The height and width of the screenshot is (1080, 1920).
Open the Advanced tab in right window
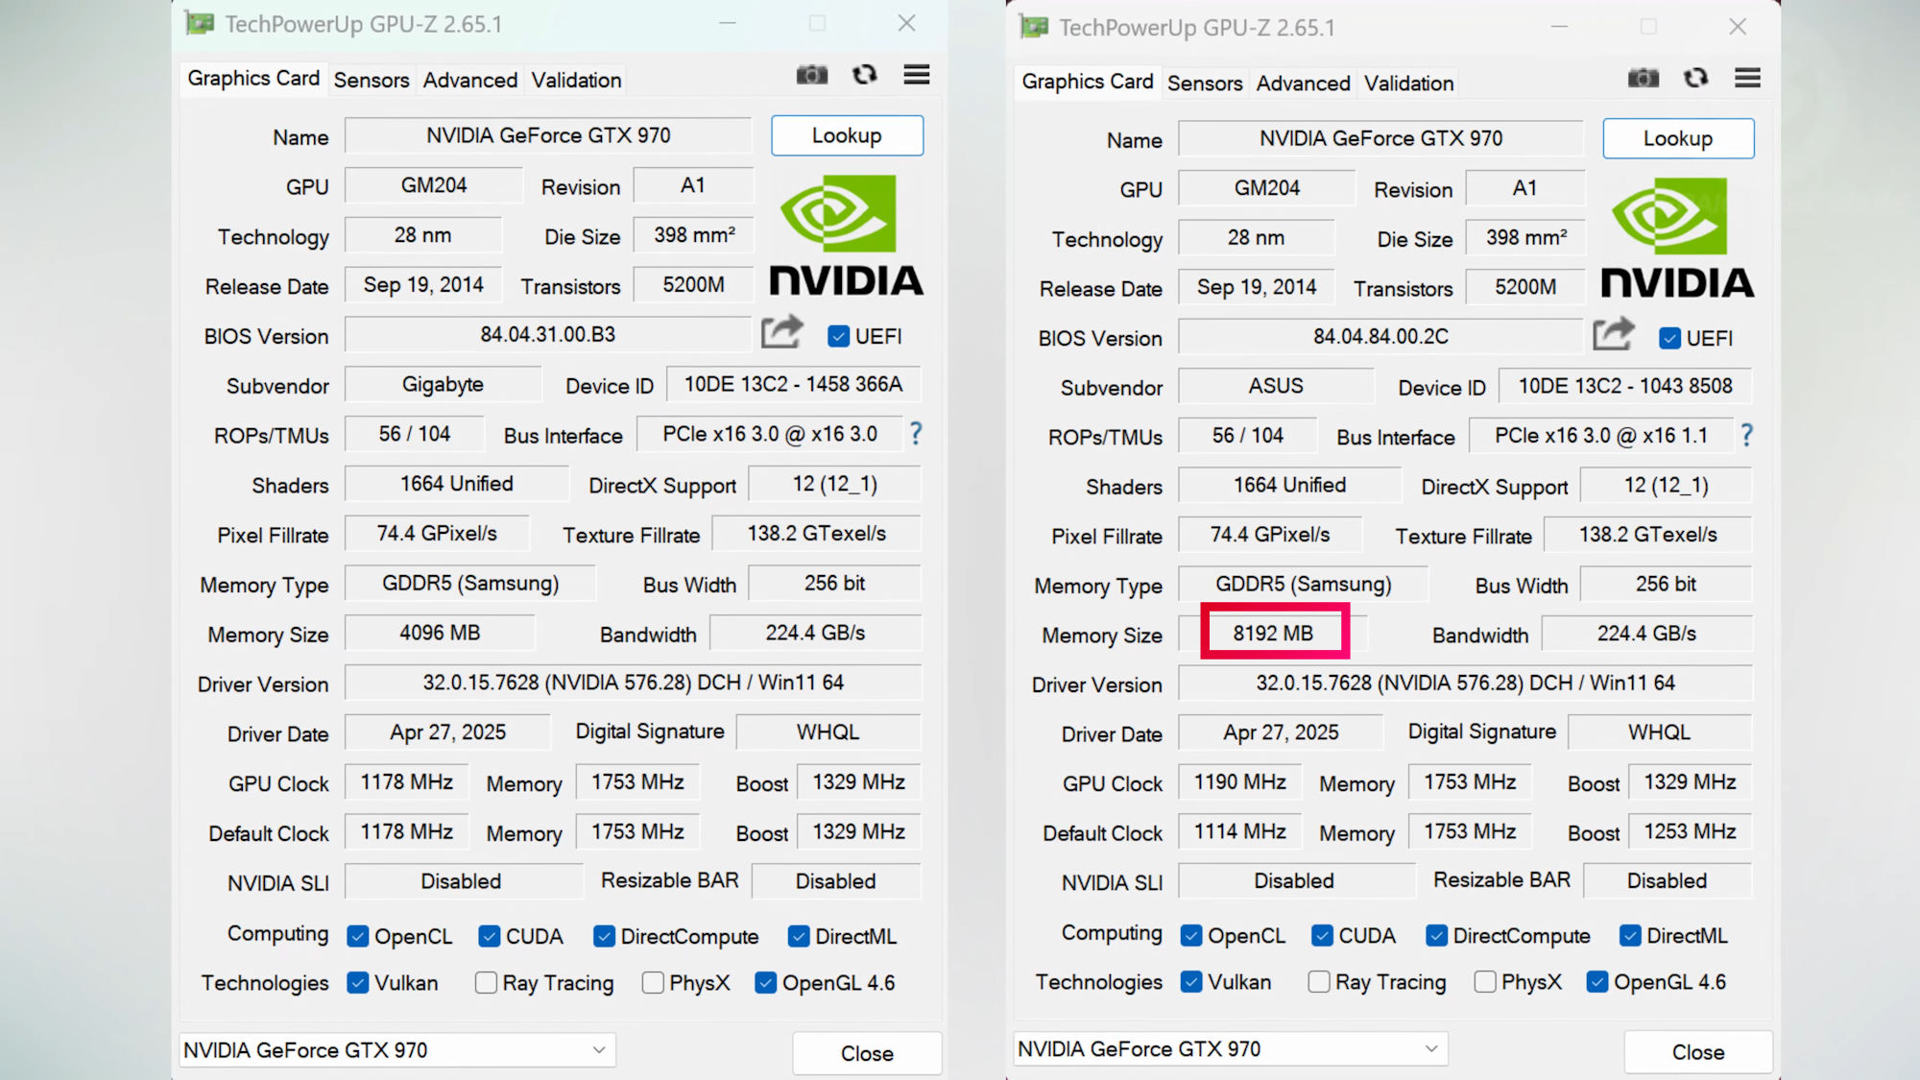pyautogui.click(x=1303, y=84)
